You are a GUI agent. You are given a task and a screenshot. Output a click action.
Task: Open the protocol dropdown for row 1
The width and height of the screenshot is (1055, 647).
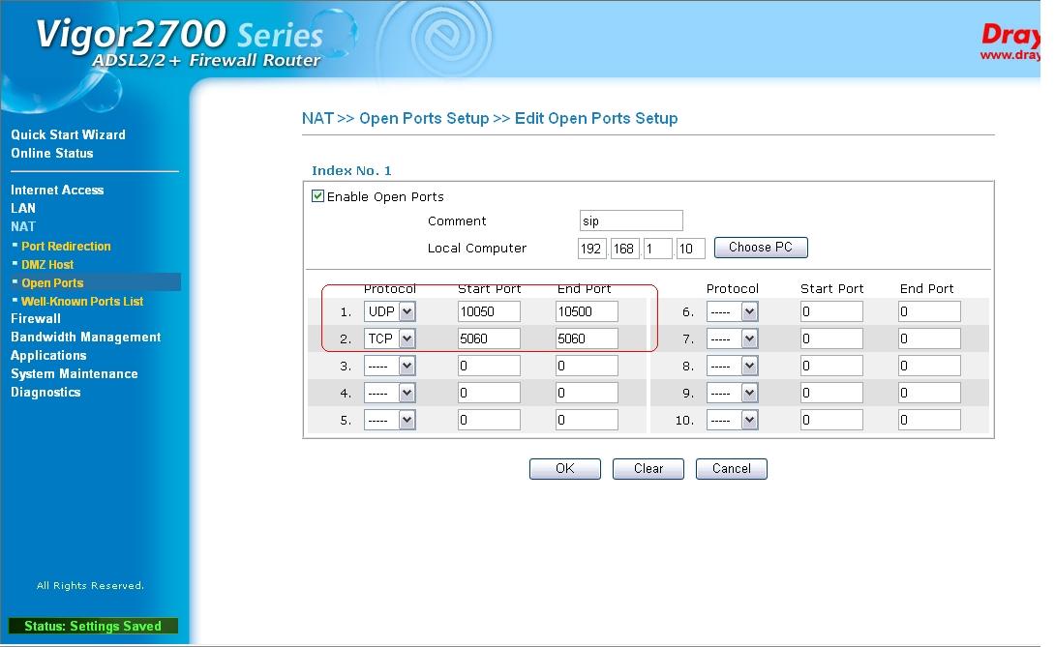[390, 311]
